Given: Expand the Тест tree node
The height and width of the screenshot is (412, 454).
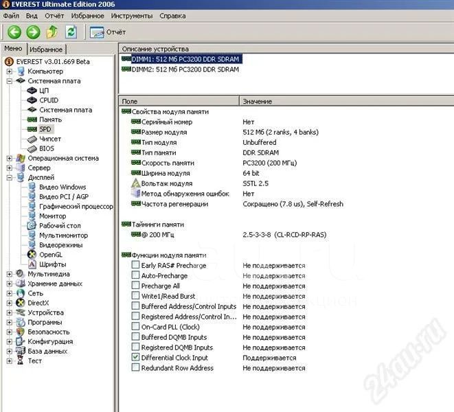Looking at the screenshot, I should 9,361.
